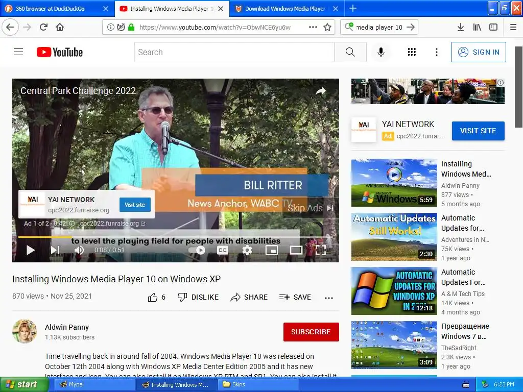Toggle closed captions CC button
523x392 pixels.
[x=223, y=250]
